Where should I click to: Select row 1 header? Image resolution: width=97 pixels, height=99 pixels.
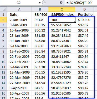(3, 14)
